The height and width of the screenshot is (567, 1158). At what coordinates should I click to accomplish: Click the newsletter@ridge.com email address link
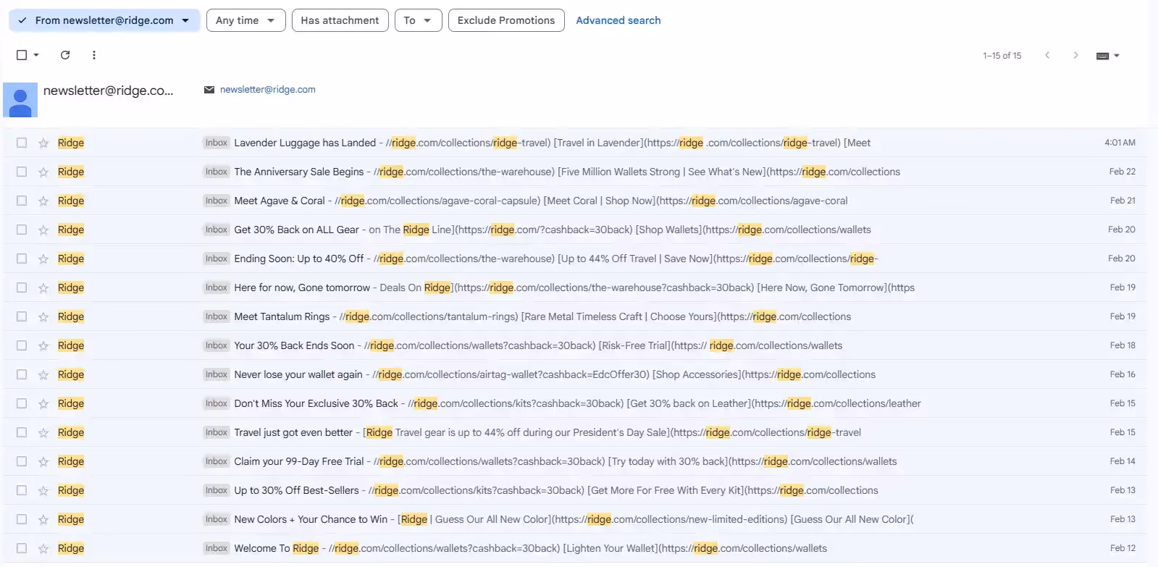[x=268, y=90]
